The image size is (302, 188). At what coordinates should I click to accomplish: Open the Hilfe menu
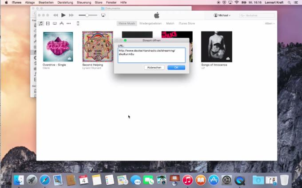(123, 3)
